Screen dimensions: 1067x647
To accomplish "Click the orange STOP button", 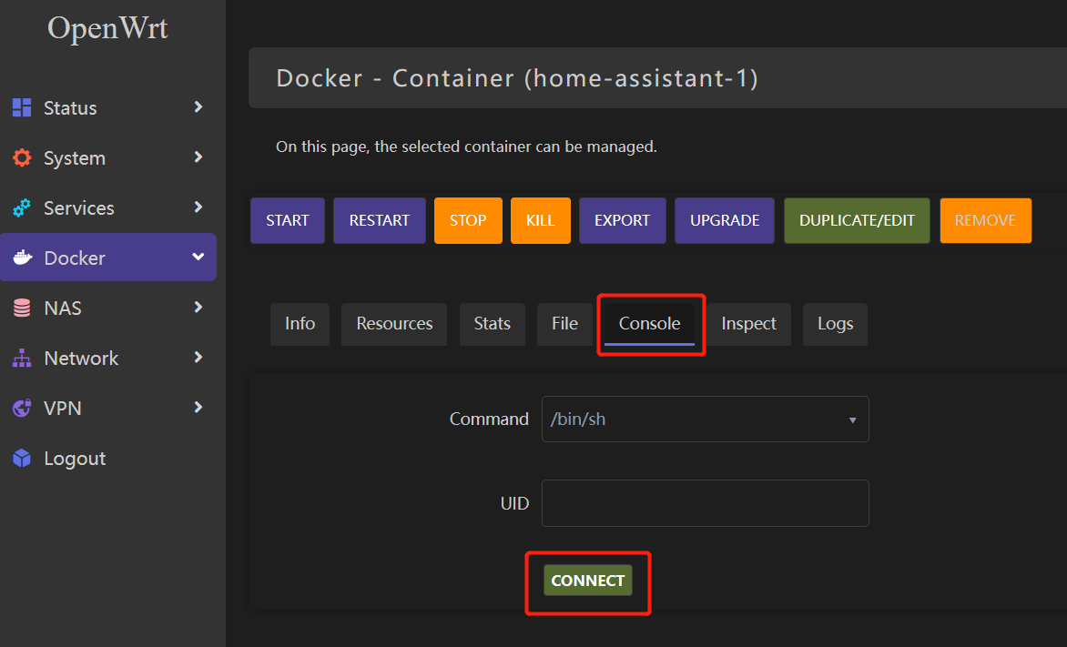I will pyautogui.click(x=468, y=221).
